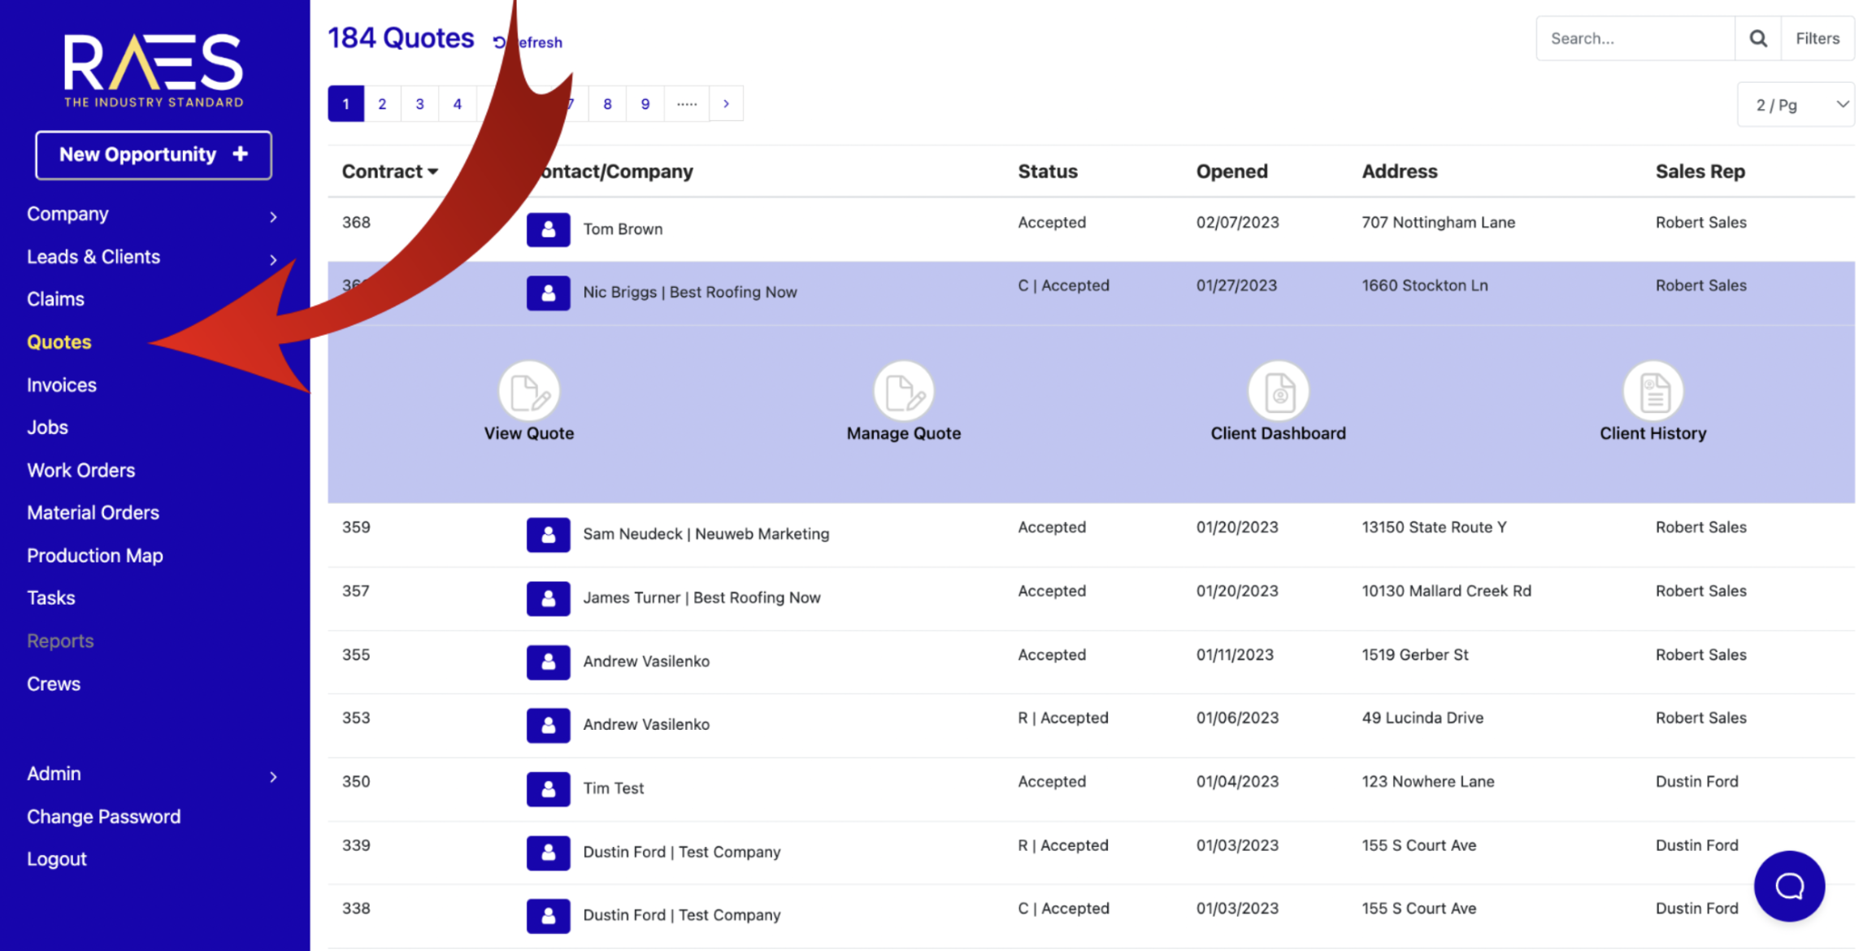Open Invoices in the sidebar
The width and height of the screenshot is (1863, 951).
pos(62,385)
